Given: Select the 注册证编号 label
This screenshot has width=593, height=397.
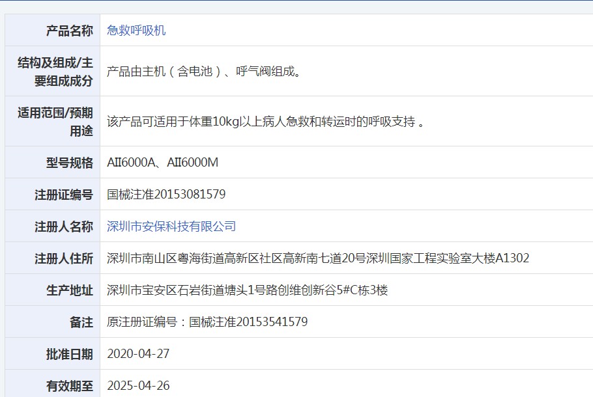Looking at the screenshot, I should pos(64,195).
